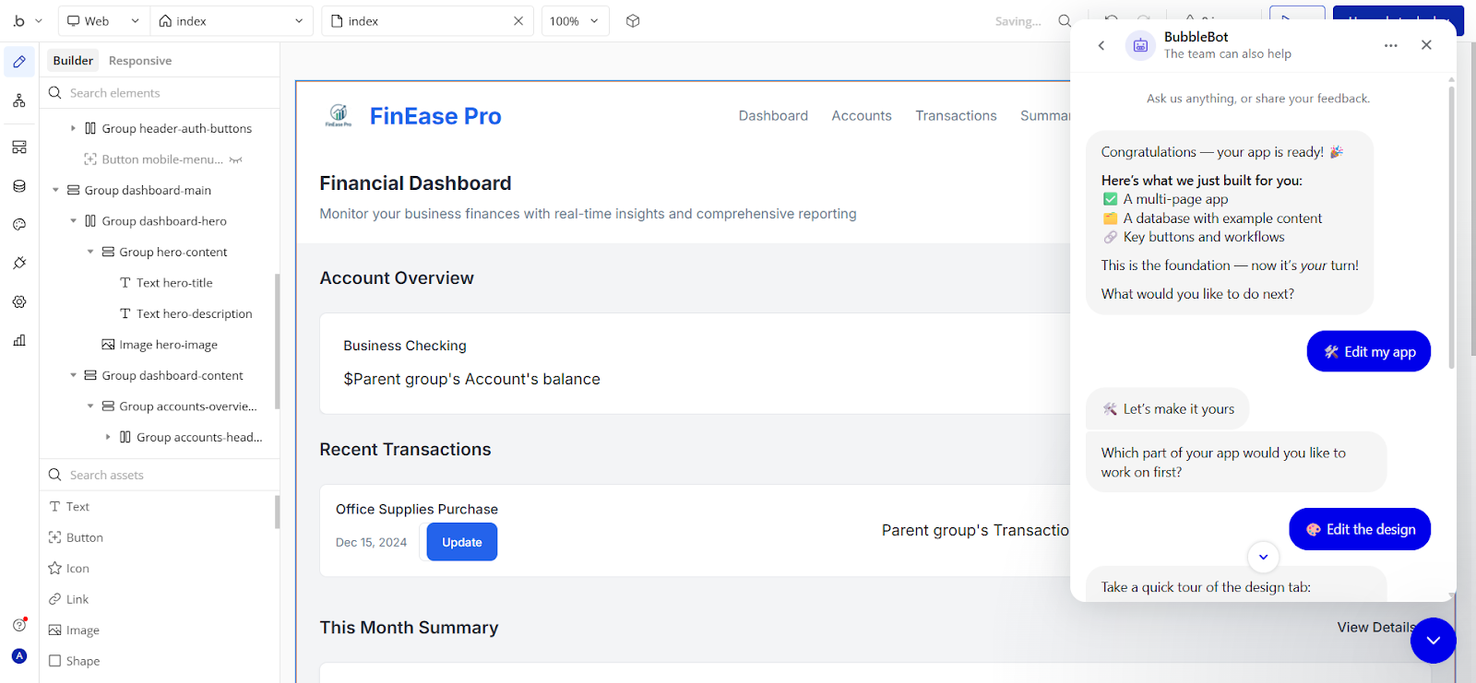Go back in the BubbleBot chat
The width and height of the screenshot is (1476, 683).
click(1101, 45)
